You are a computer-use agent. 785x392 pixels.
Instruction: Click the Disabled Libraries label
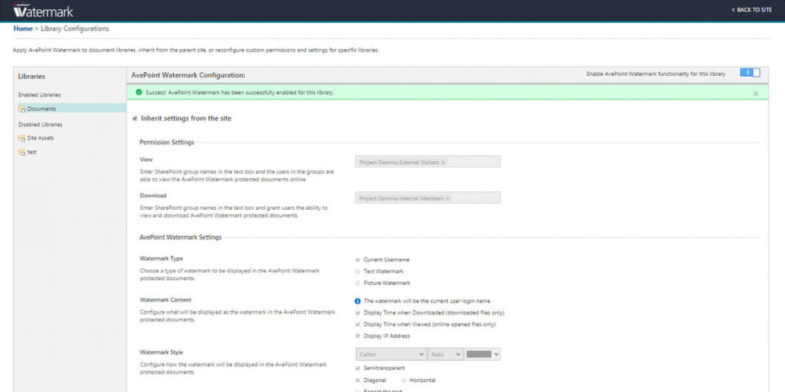[x=40, y=124]
